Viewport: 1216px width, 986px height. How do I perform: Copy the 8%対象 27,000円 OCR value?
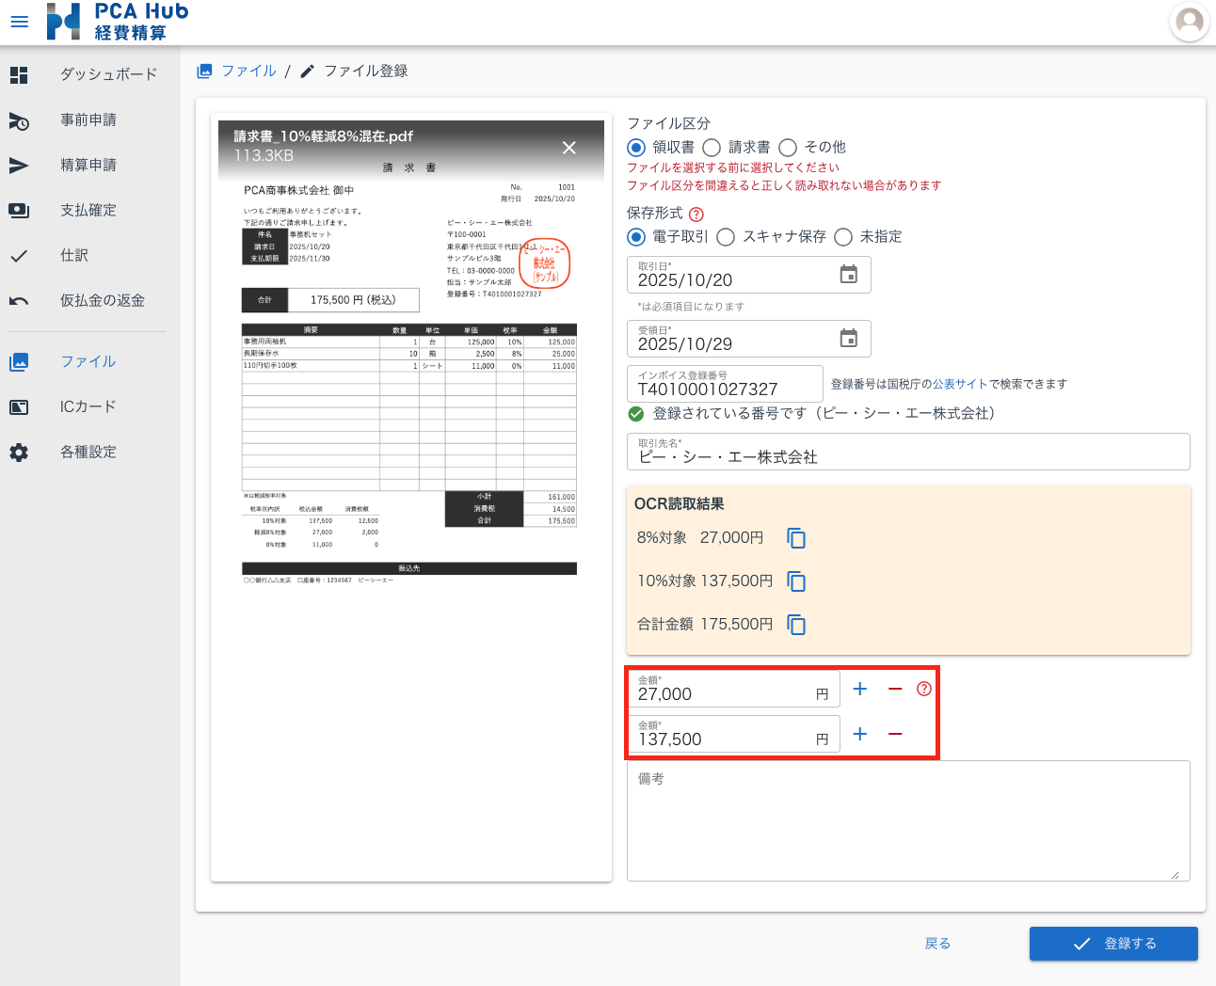coord(796,538)
